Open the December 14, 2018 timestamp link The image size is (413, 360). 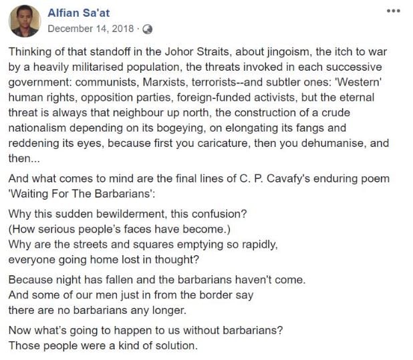tap(90, 29)
